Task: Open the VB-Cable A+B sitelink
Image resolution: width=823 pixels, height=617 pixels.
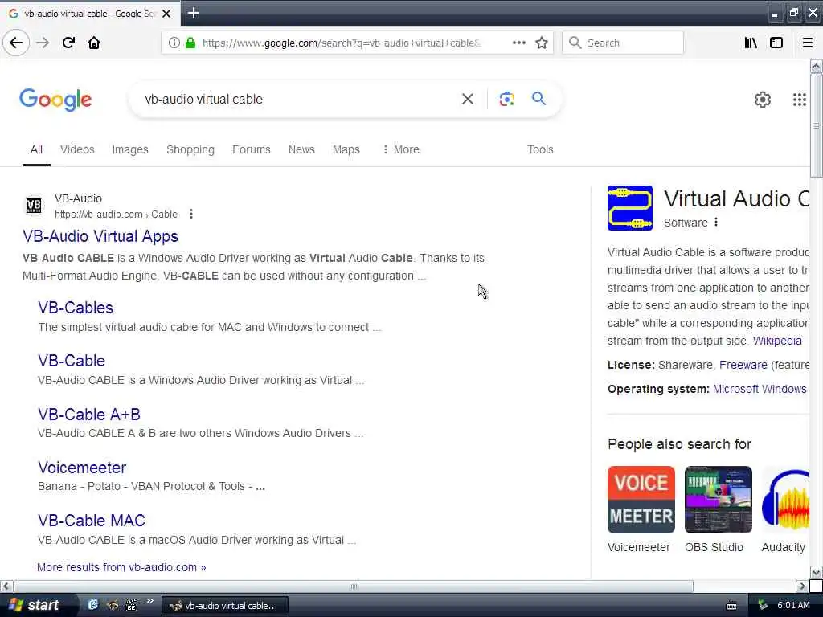Action: coord(89,414)
